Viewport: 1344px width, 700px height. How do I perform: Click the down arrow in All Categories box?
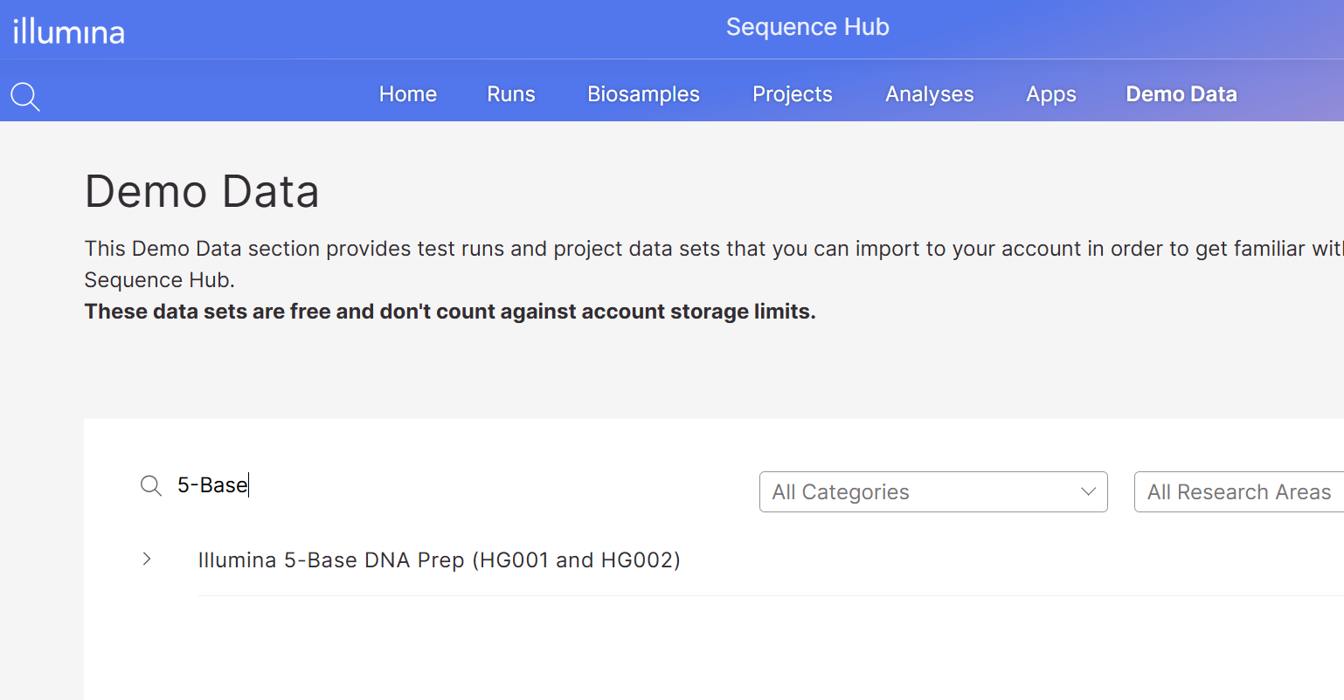tap(1088, 492)
